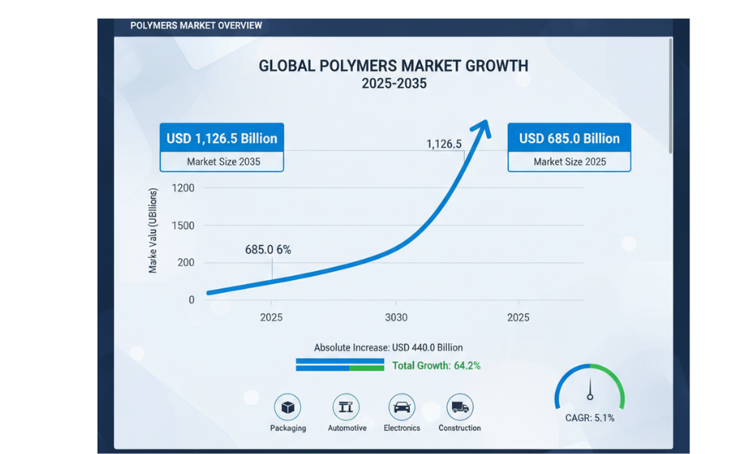Choose the Construction truck icon
The width and height of the screenshot is (756, 454).
460,407
